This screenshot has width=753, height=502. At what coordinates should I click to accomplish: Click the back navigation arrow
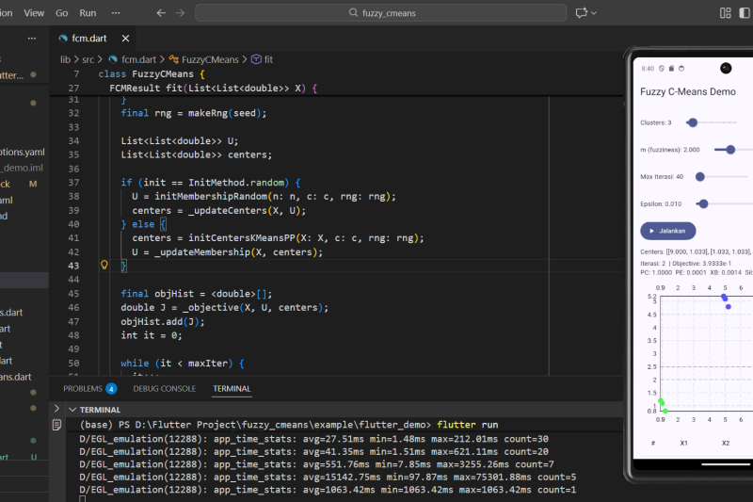click(x=161, y=13)
